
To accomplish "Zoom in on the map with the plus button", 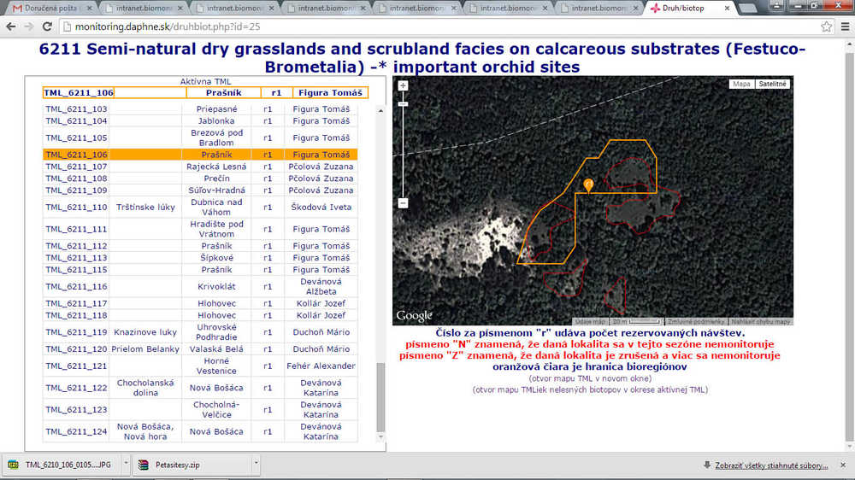I will pyautogui.click(x=403, y=86).
